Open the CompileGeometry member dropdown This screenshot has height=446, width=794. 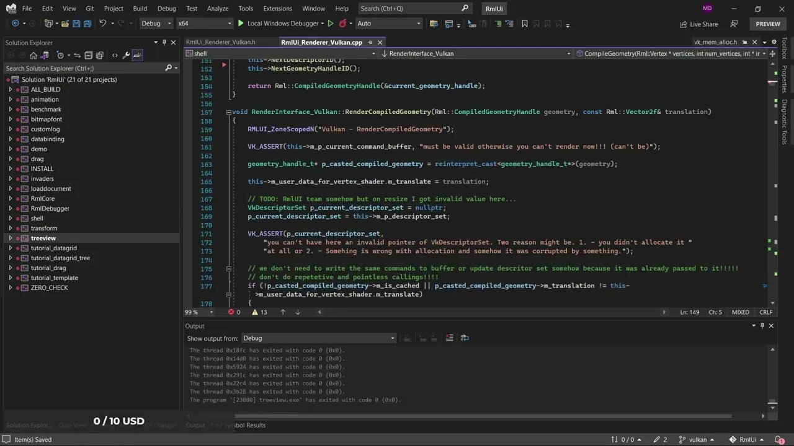point(671,53)
